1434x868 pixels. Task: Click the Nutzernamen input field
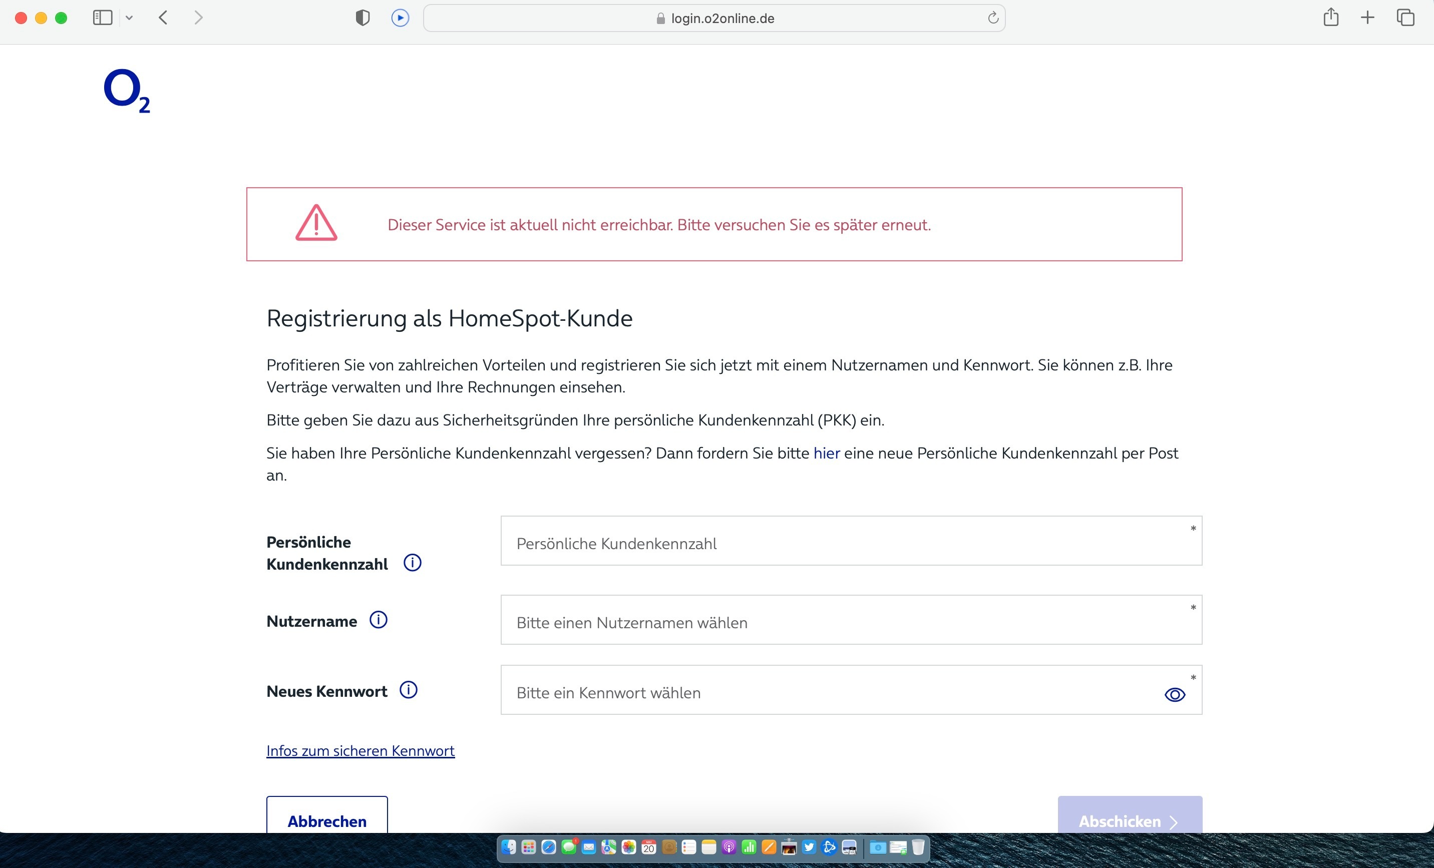851,620
